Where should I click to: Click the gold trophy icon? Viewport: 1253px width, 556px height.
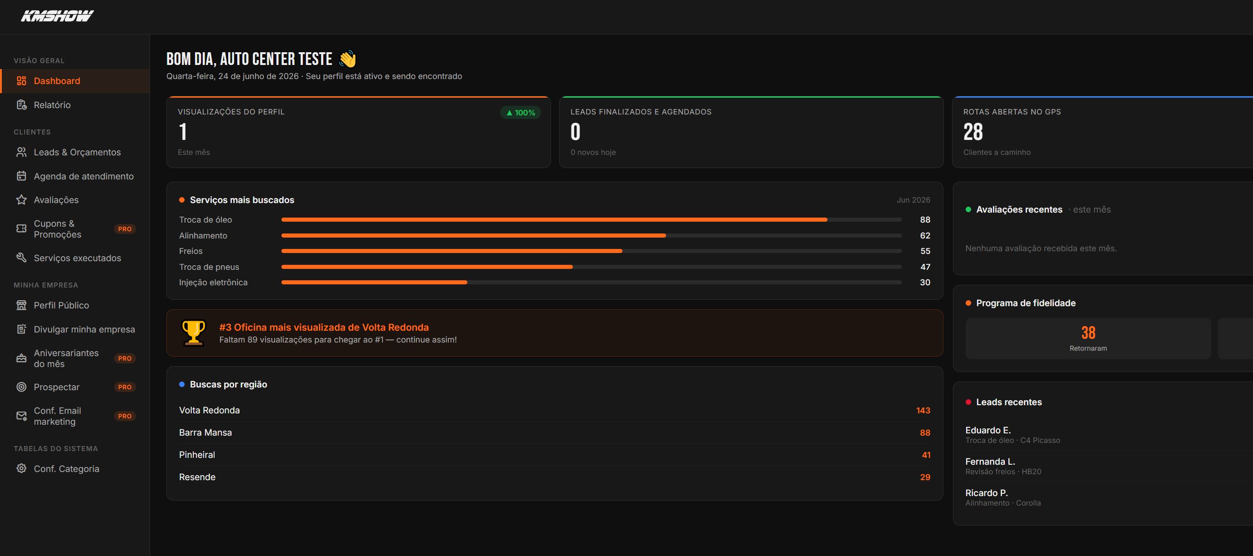click(x=193, y=333)
